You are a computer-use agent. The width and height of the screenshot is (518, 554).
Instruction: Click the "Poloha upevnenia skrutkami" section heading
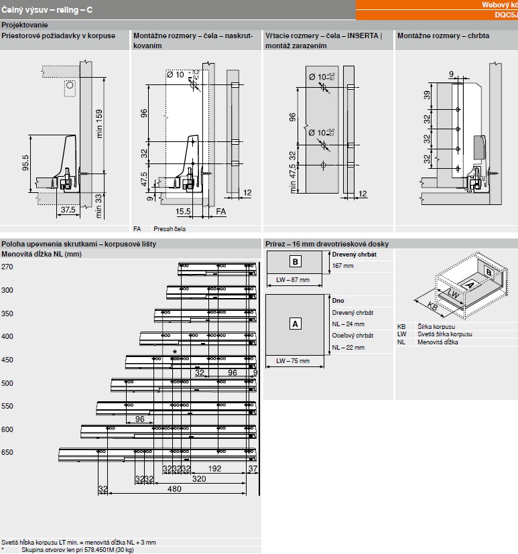coord(78,244)
